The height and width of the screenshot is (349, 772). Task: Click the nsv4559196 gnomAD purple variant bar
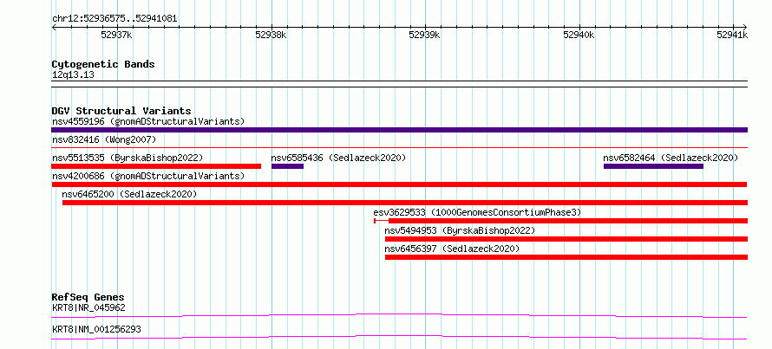(x=399, y=130)
